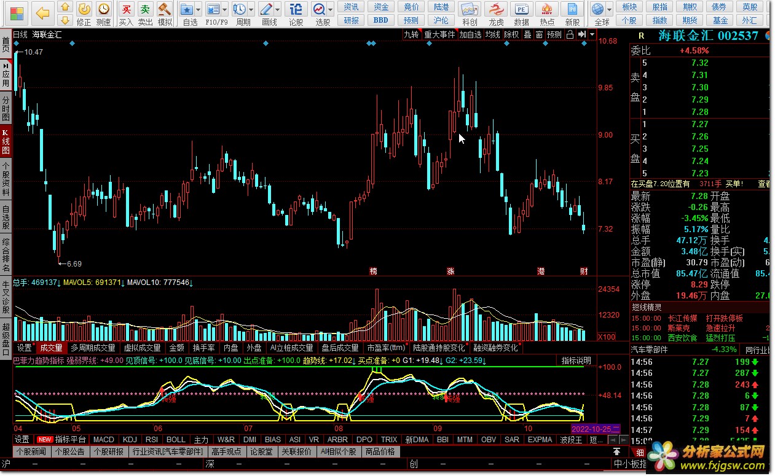The height and width of the screenshot is (476, 775).
Task: Expand the 全球 dropdown arrow
Action: click(610, 10)
